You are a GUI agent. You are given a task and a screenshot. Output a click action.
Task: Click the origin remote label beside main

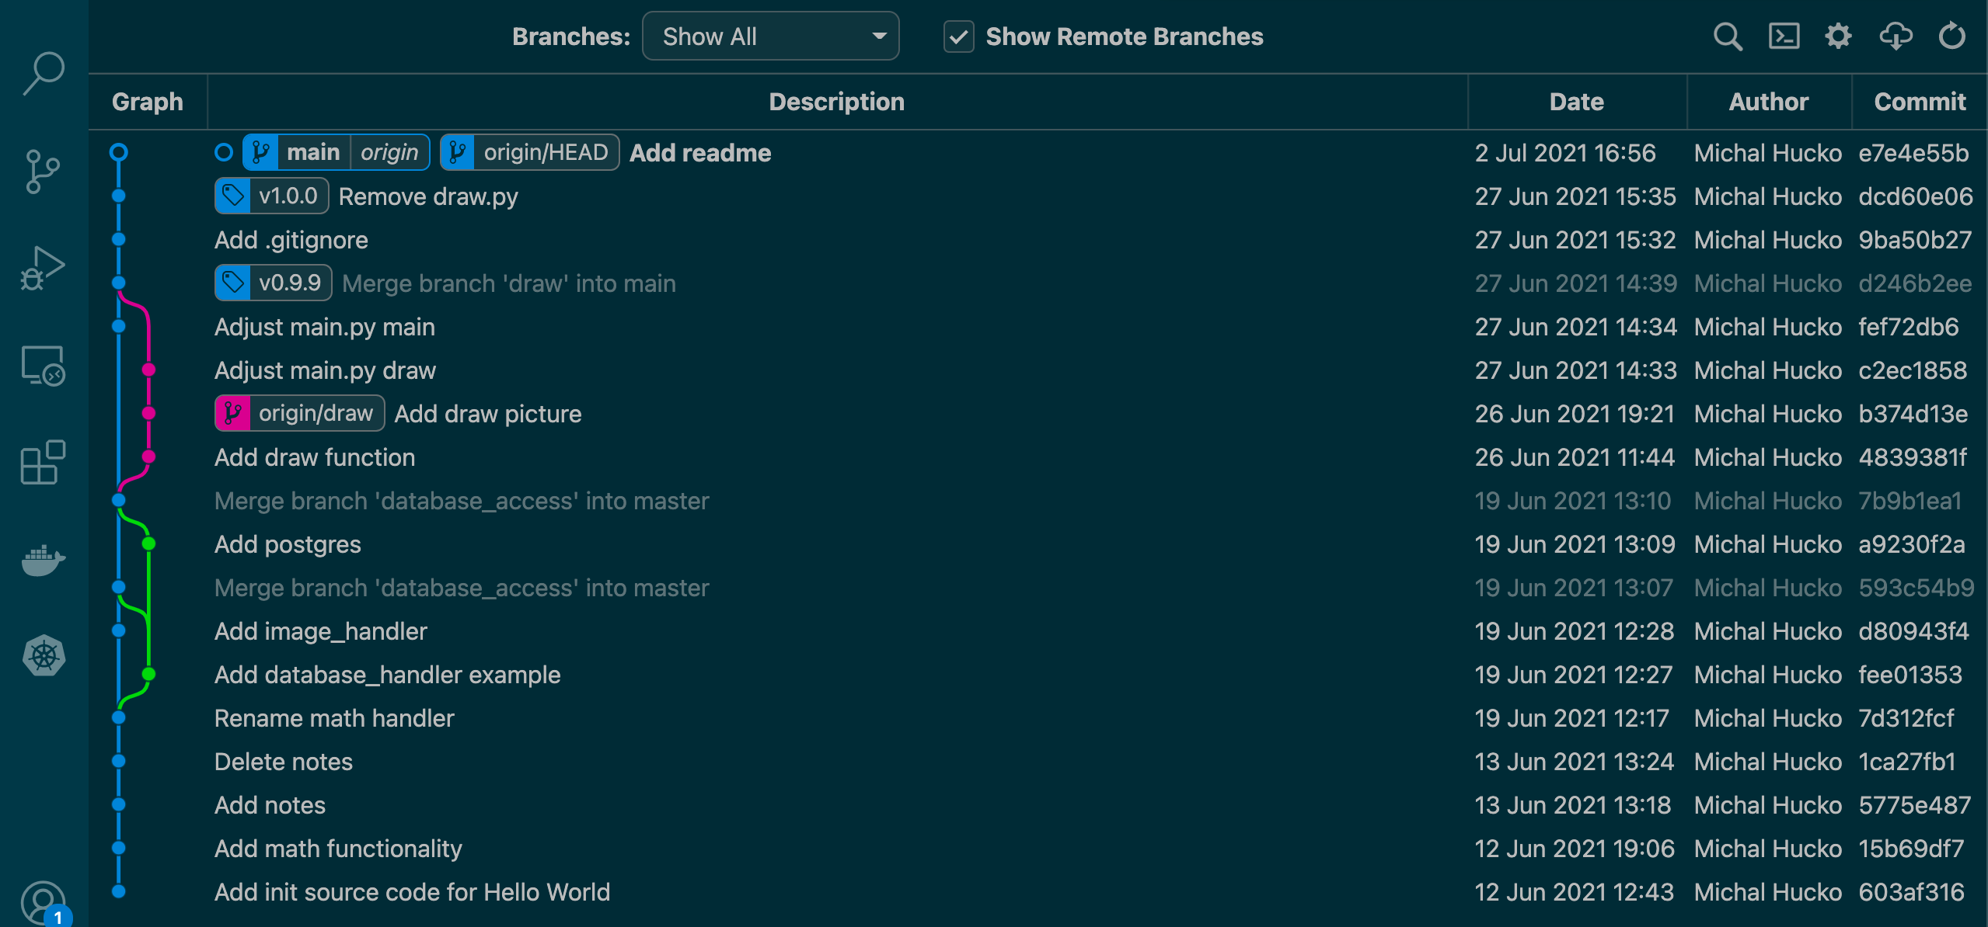pos(389,153)
